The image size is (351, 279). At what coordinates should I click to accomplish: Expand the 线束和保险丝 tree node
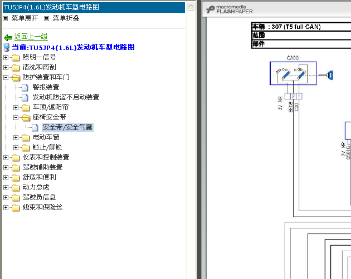6,208
